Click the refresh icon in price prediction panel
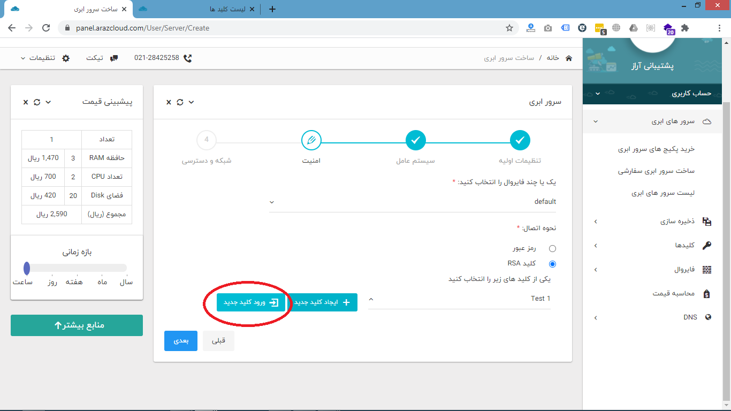Screen dimensions: 731x411 tap(37, 102)
